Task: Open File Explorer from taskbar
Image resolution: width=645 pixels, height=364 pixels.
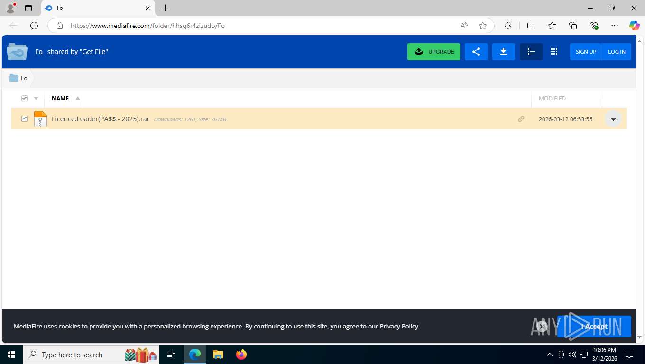Action: (218, 355)
